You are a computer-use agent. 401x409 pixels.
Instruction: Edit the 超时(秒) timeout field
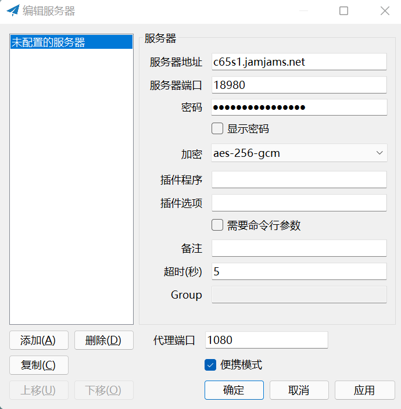tap(299, 271)
